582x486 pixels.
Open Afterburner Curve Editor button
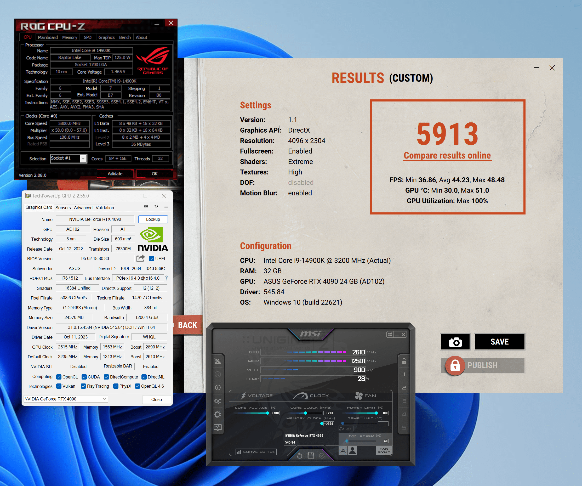[256, 452]
